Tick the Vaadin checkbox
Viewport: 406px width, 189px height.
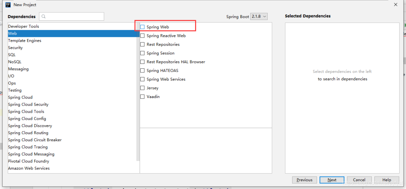coord(142,97)
